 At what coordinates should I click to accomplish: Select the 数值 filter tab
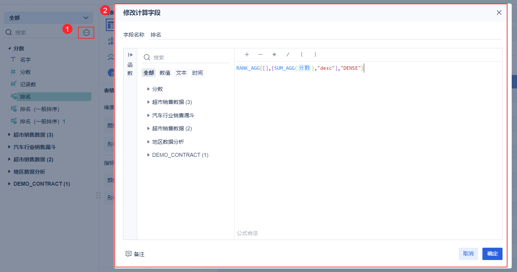[165, 73]
